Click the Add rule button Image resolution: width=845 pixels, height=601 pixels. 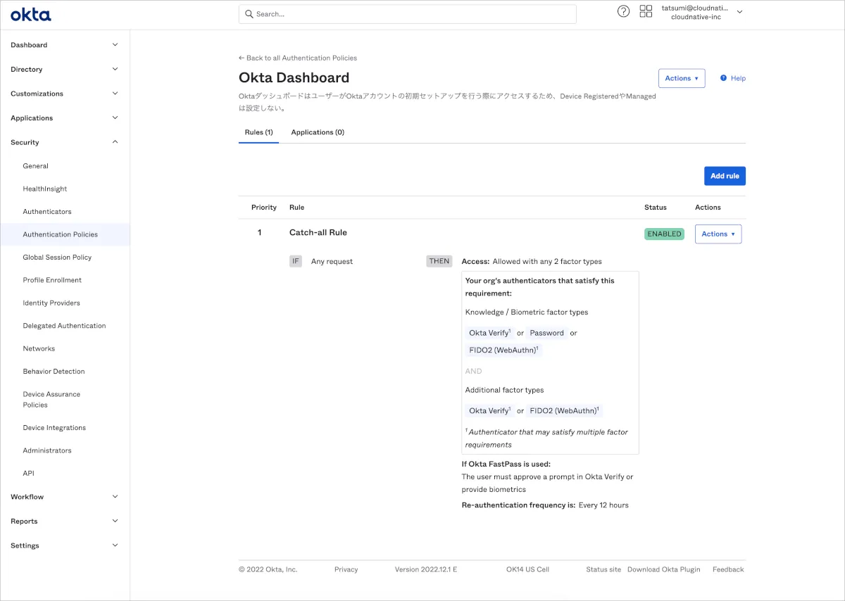click(724, 176)
